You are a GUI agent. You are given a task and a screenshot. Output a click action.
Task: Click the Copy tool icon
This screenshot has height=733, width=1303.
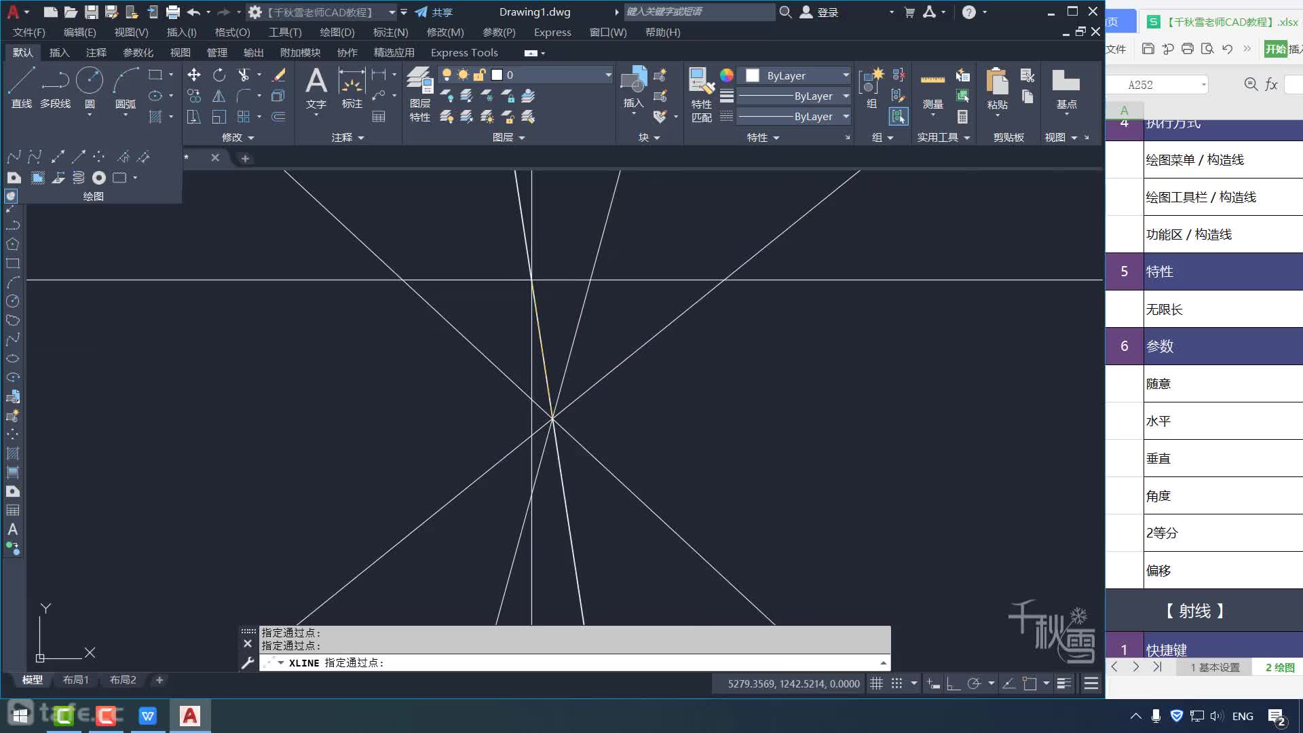[x=194, y=96]
